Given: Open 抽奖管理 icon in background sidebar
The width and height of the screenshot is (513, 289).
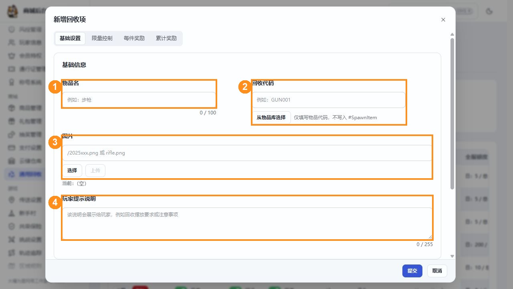Looking at the screenshot, I should click(12, 134).
